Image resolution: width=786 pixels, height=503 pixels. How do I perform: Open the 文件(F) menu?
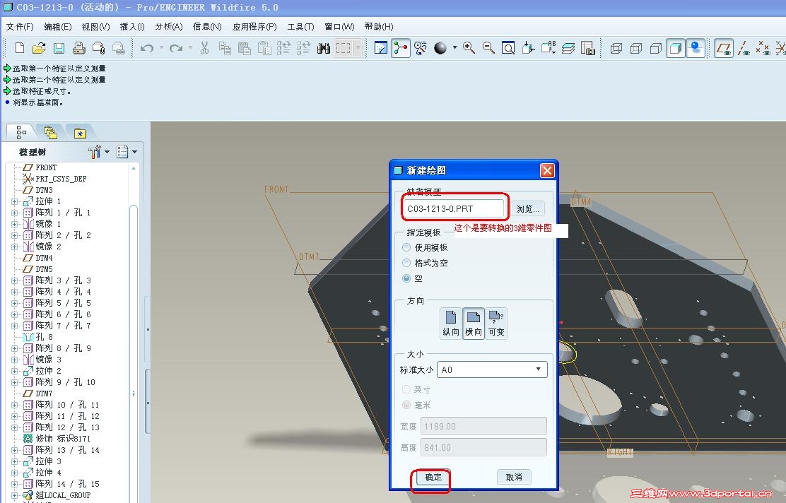(20, 27)
